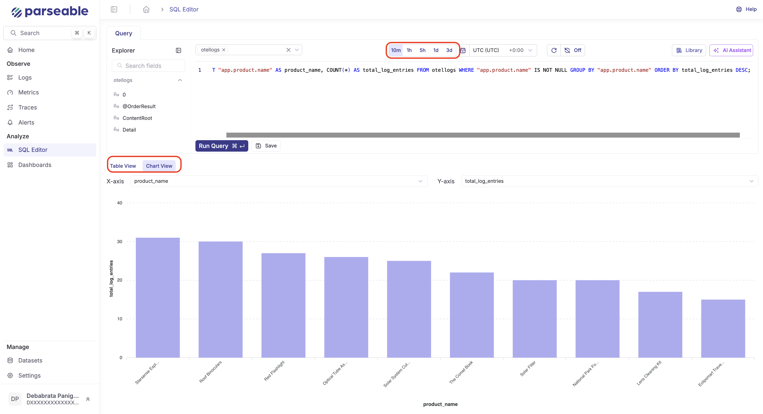Launch the AI Assistant
Screen dimensions: 763x414
point(731,50)
